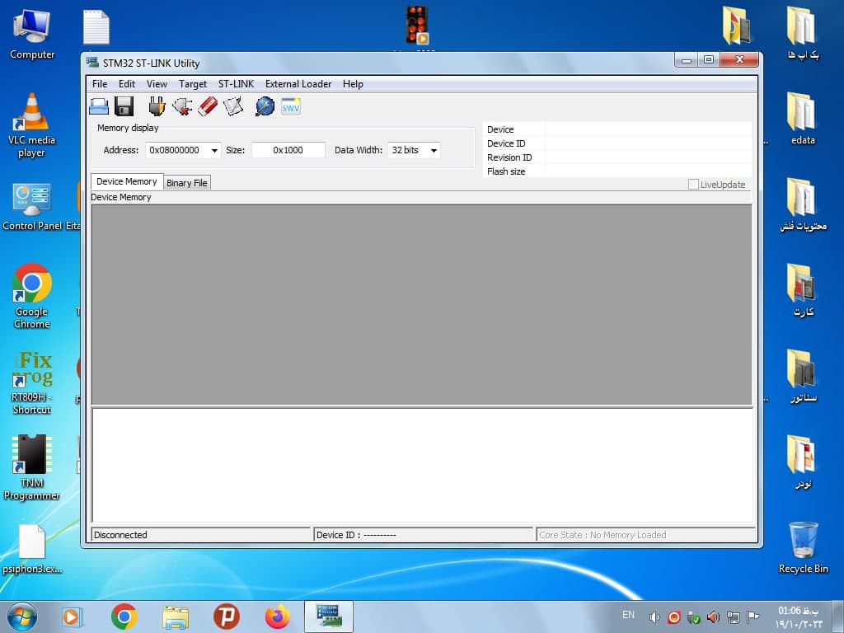Open the Control Panel desktop icon
Viewport: 844px width, 633px height.
(x=32, y=207)
